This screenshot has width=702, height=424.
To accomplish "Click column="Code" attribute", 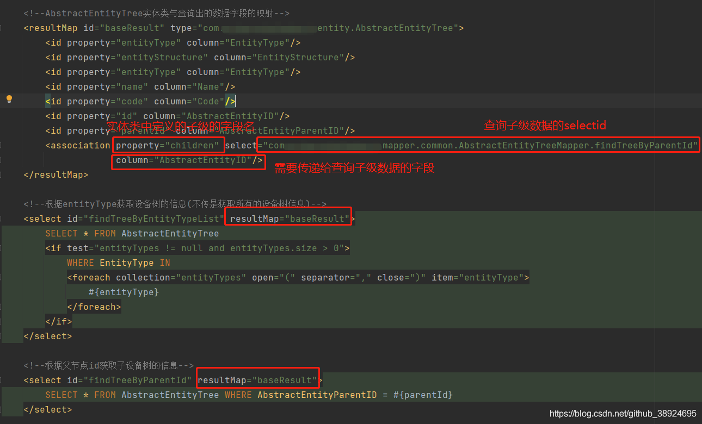I will (x=189, y=101).
